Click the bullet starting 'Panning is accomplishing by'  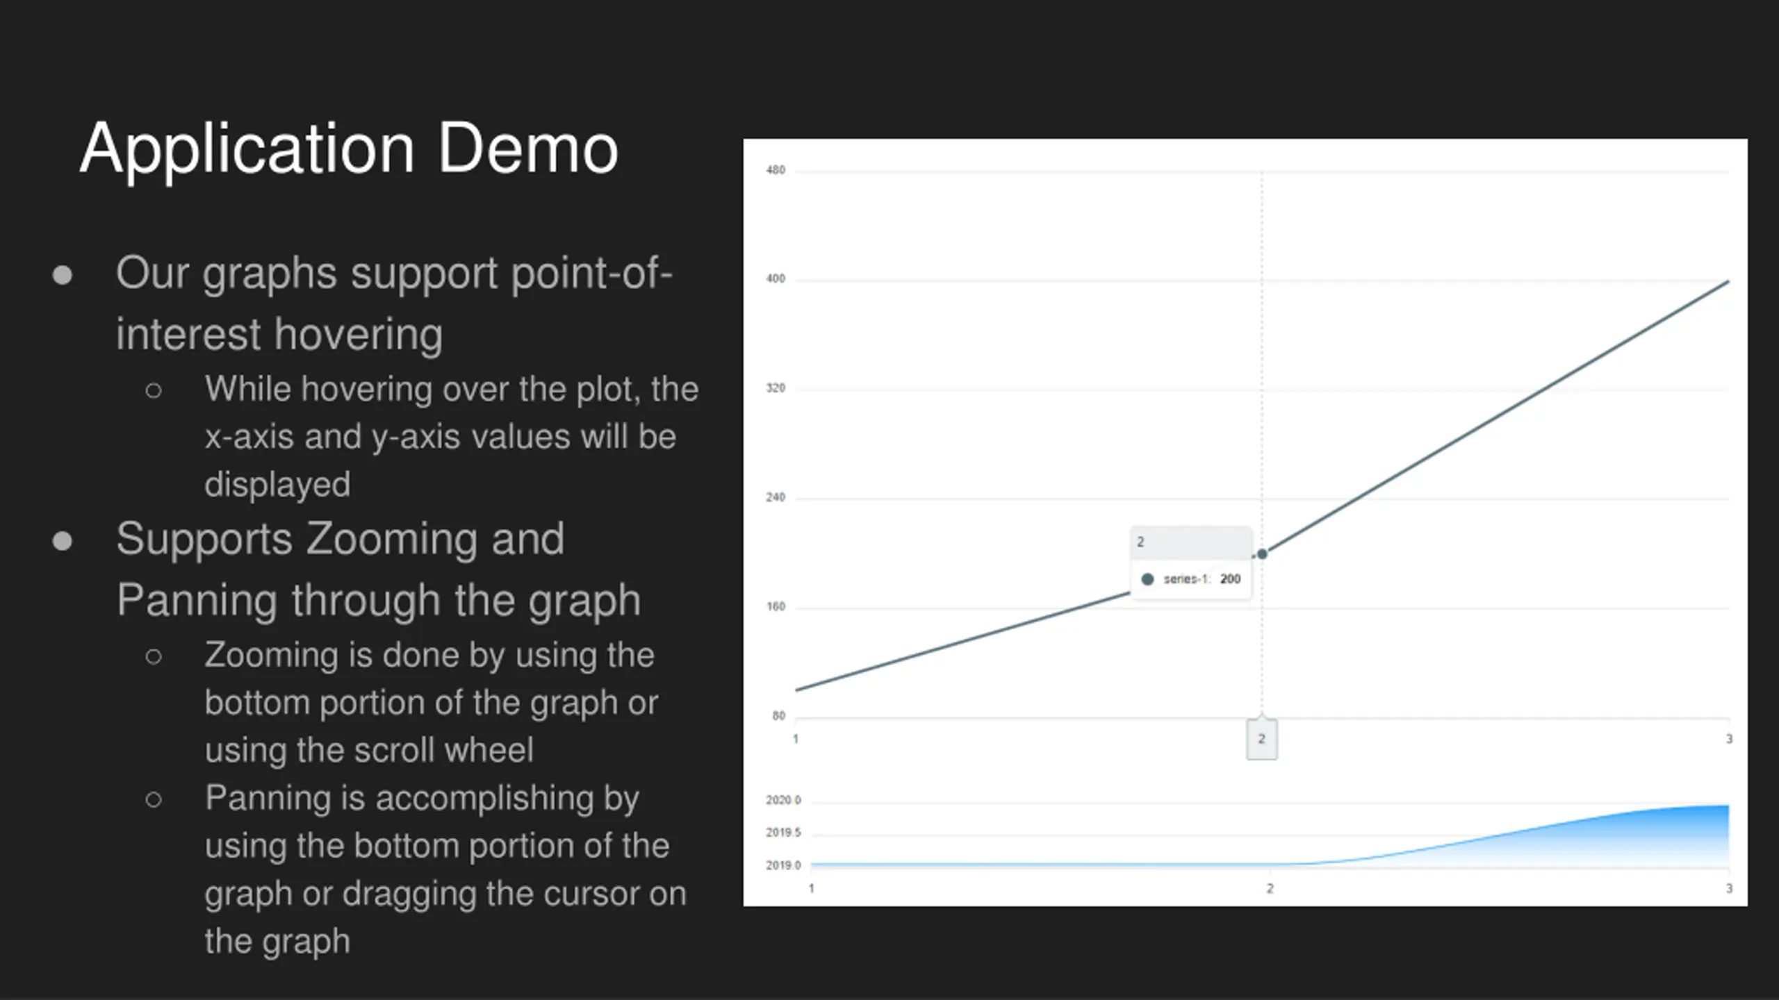pos(445,869)
